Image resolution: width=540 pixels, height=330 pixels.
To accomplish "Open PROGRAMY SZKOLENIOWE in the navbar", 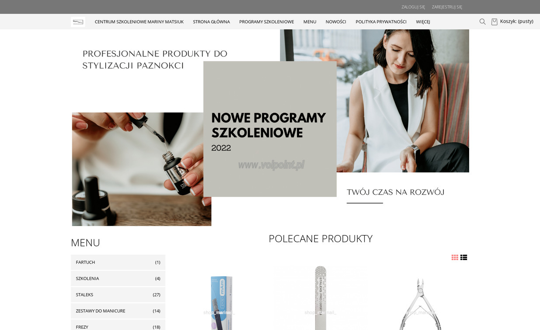I will [266, 22].
